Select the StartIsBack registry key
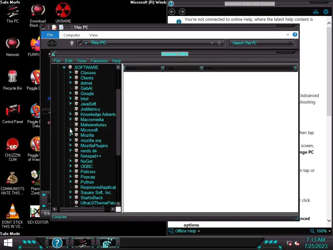The width and height of the screenshot is (333, 250). click(91, 198)
